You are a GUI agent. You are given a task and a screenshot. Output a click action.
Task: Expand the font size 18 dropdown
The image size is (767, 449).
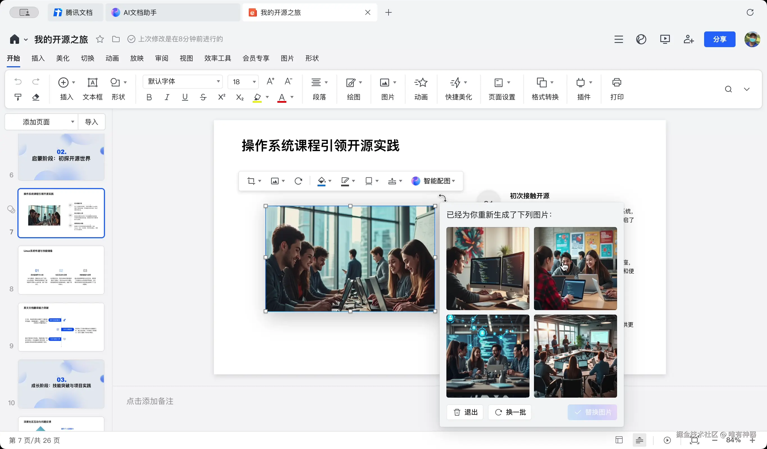point(254,82)
